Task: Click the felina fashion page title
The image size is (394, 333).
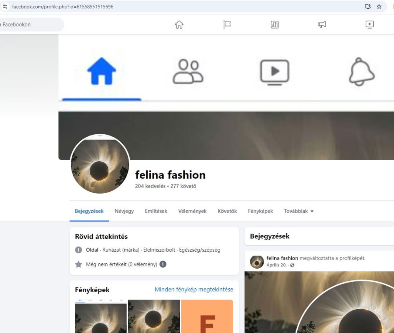Action: click(x=170, y=175)
